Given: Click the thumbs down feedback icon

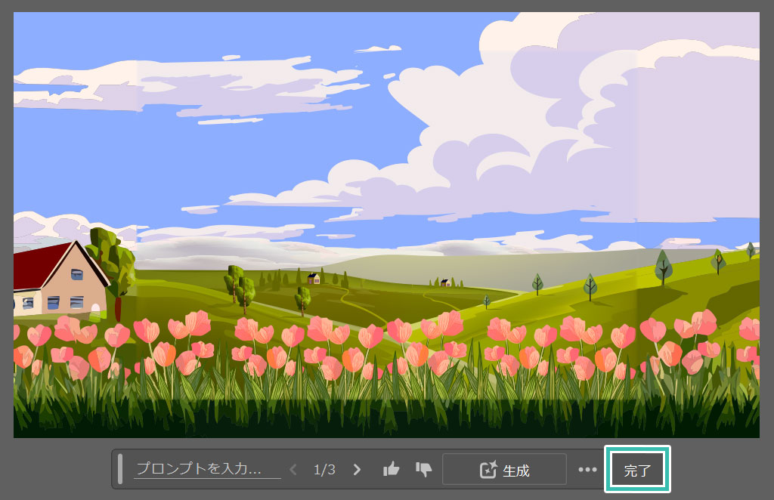Looking at the screenshot, I should click(x=423, y=470).
